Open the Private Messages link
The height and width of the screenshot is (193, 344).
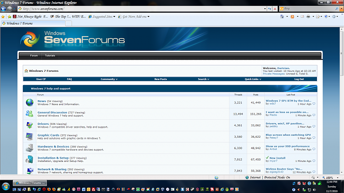(274, 74)
